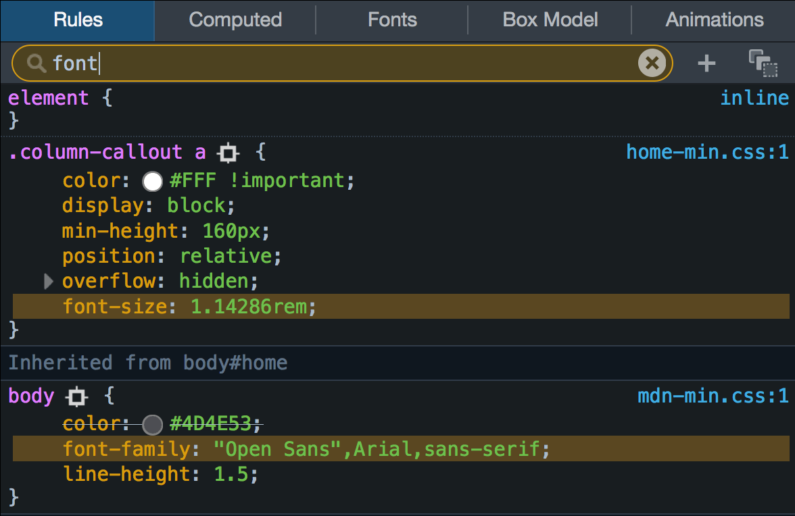Viewport: 795px width, 516px height.
Task: Open home-min.css:1 source link
Action: pyautogui.click(x=707, y=152)
